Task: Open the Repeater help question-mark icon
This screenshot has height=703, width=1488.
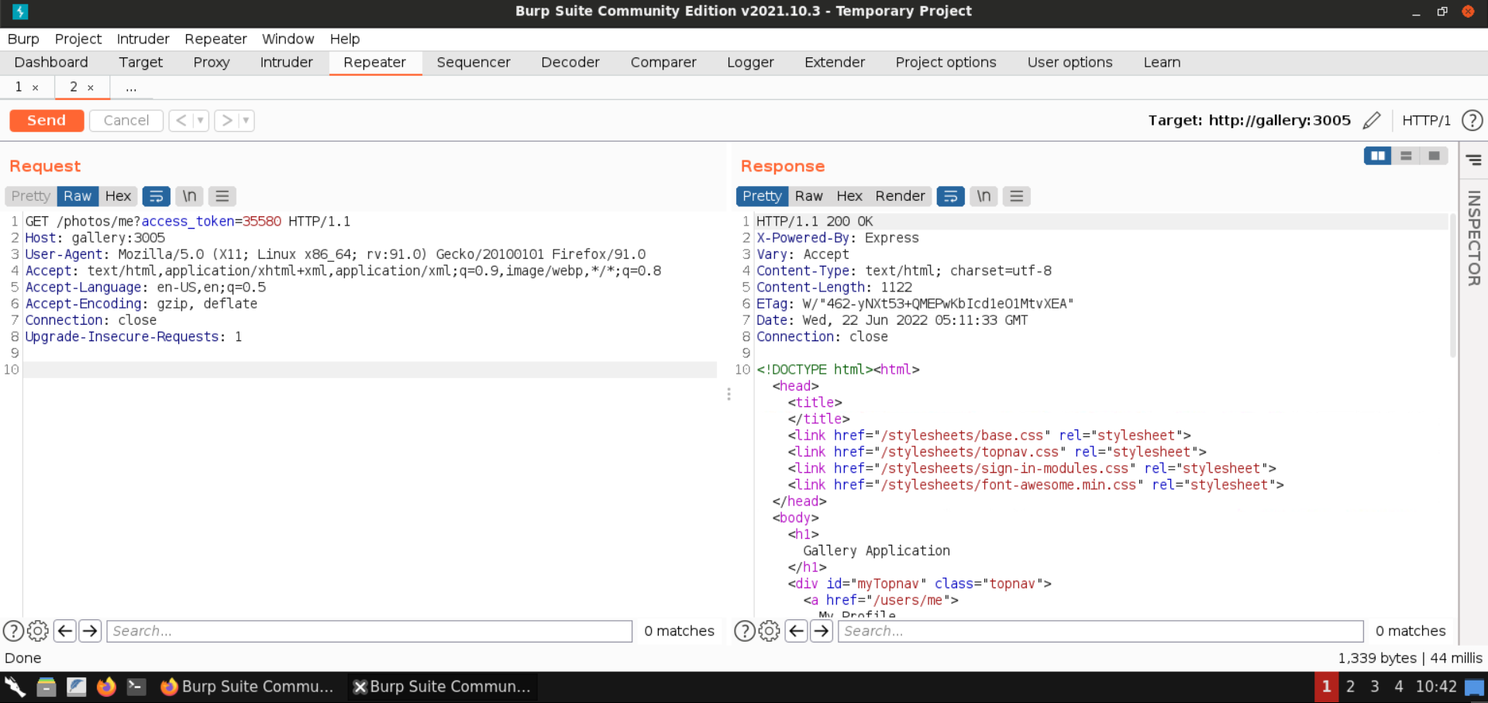Action: 1472,120
